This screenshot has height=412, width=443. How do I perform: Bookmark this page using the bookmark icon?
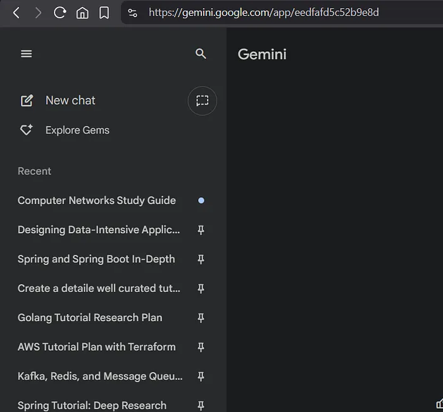(104, 13)
